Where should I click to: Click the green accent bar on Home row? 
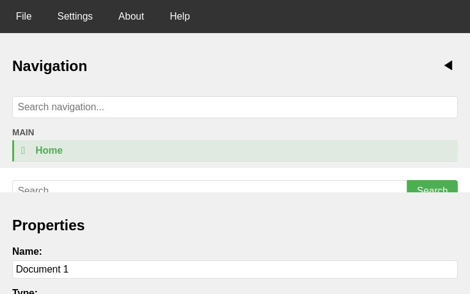13,151
